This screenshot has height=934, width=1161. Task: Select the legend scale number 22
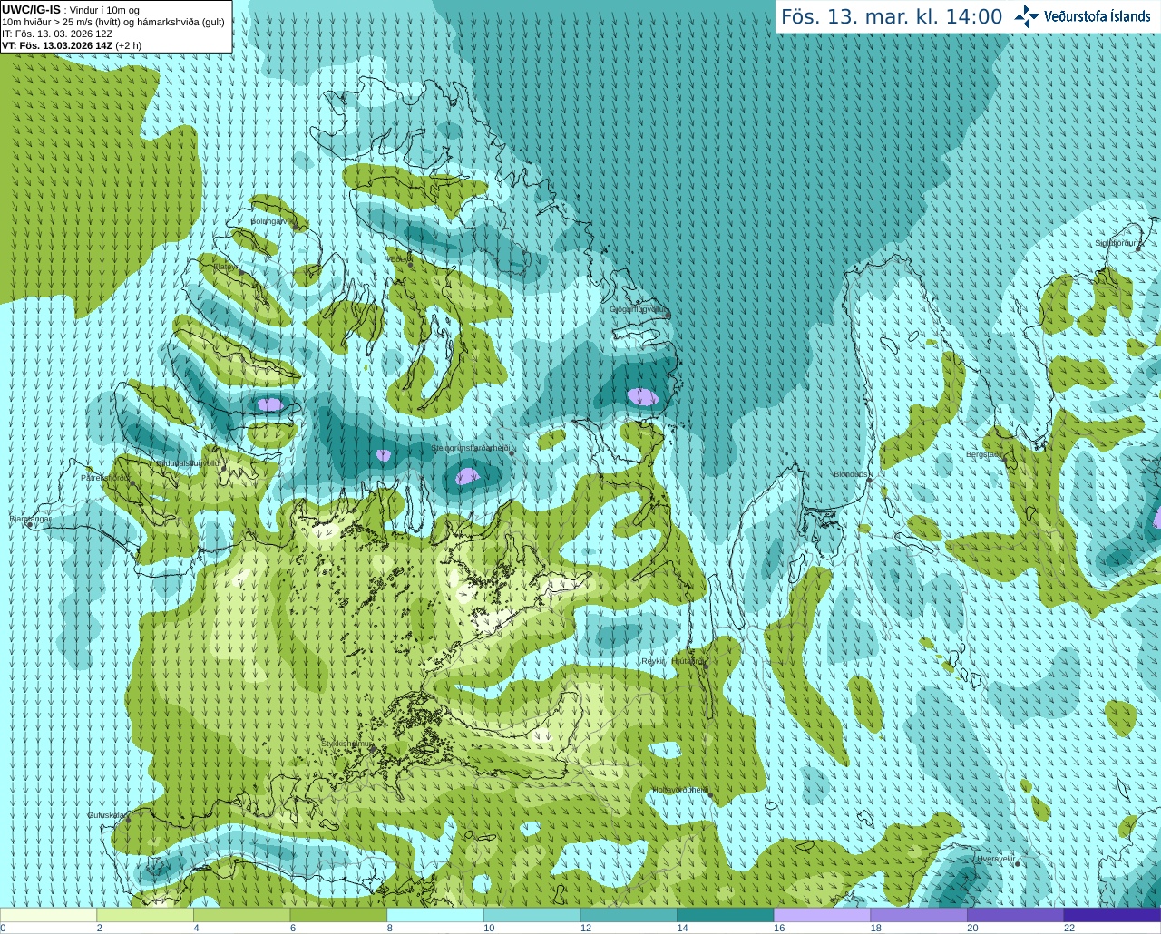click(1069, 928)
